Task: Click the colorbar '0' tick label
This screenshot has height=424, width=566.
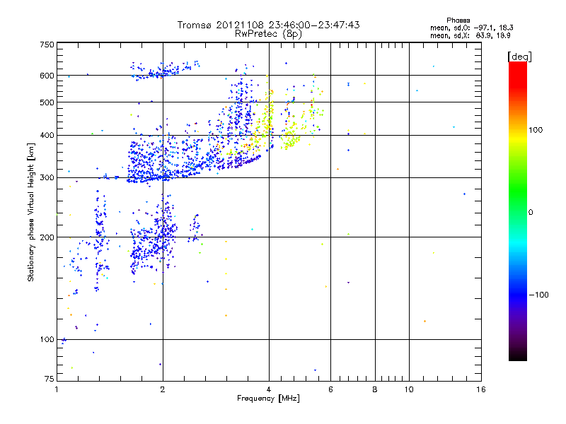Action: (x=531, y=213)
